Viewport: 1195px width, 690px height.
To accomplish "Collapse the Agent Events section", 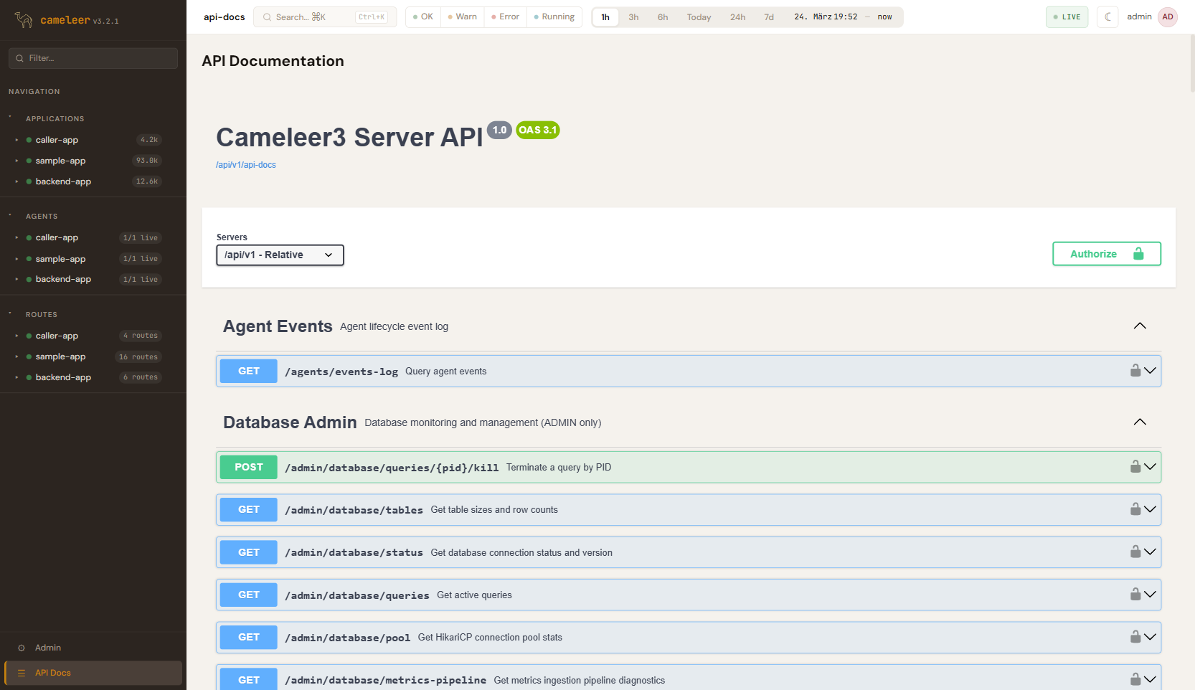I will 1139,326.
